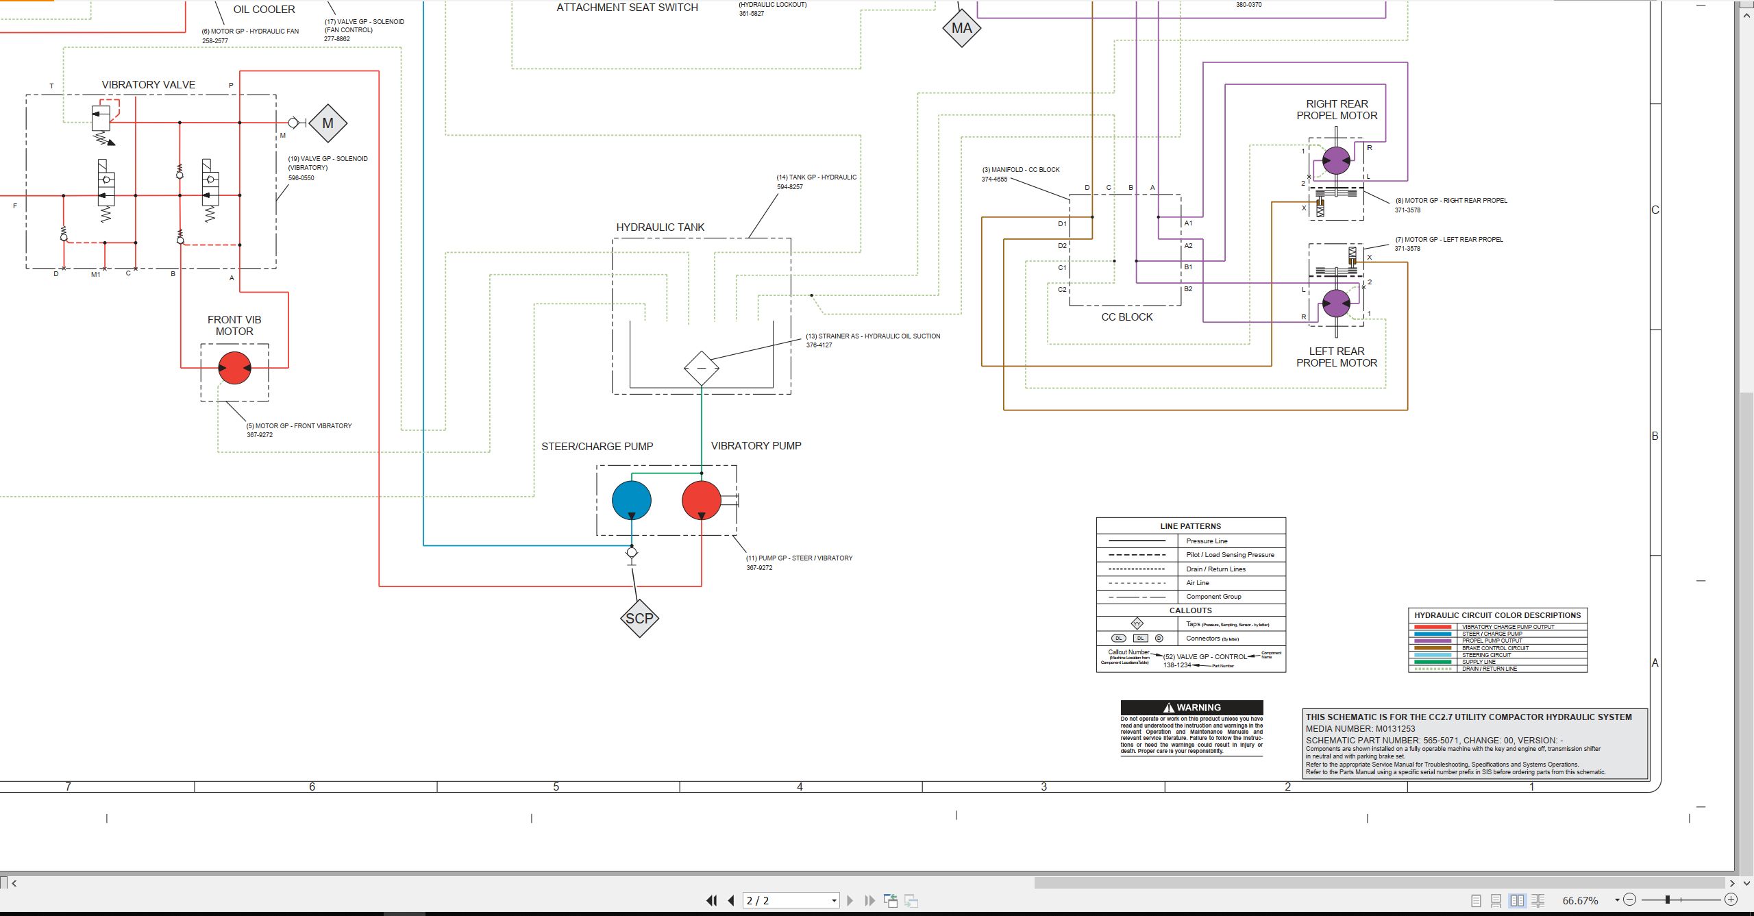
Task: Click the STEER/CHARGE PUMP label
Action: (x=597, y=447)
